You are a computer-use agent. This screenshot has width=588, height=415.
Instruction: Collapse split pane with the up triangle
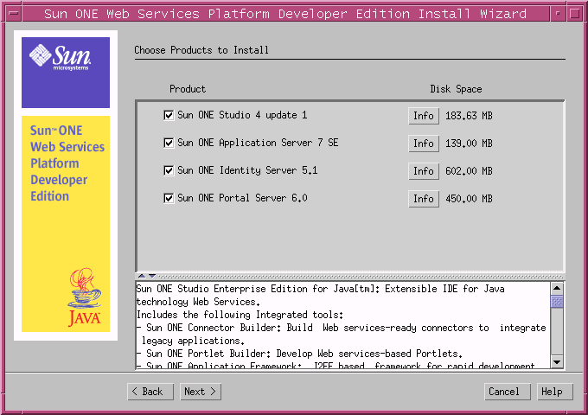pyautogui.click(x=142, y=276)
